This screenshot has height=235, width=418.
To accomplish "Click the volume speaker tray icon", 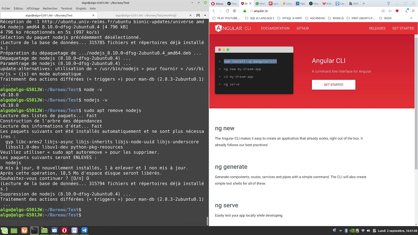I will [x=368, y=231].
